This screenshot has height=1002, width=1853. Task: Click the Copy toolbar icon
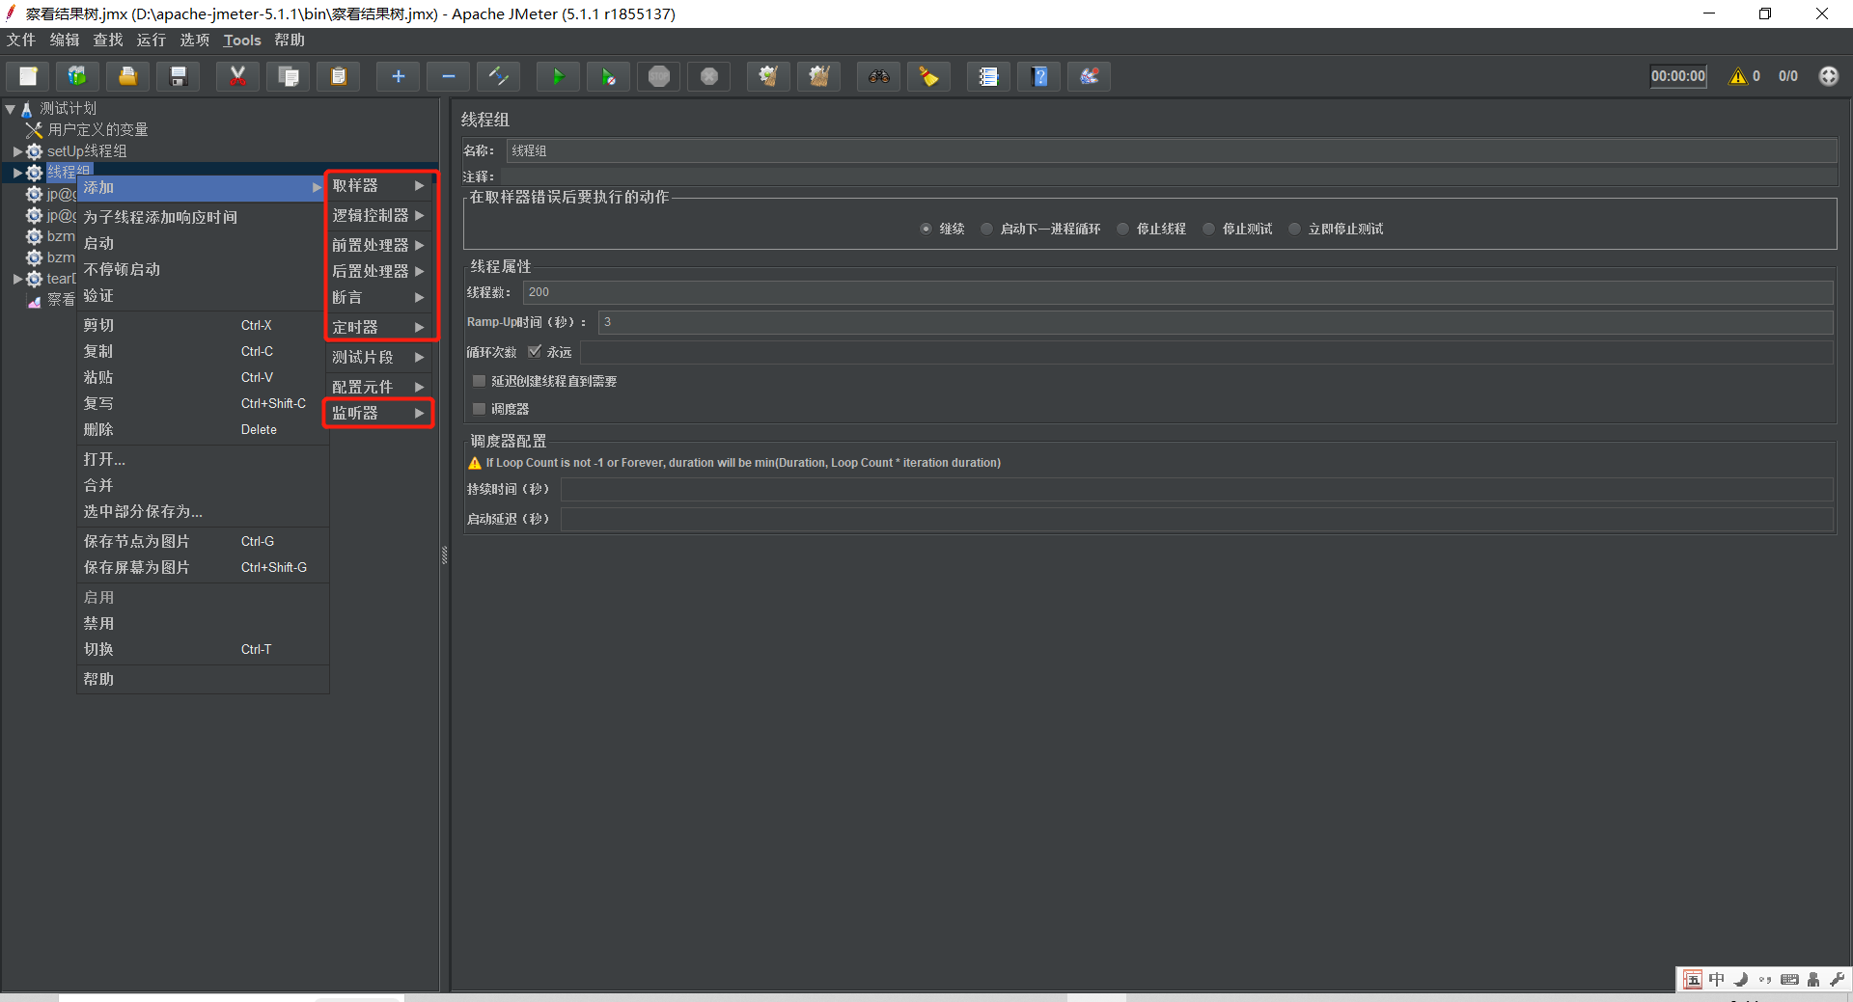pos(288,76)
